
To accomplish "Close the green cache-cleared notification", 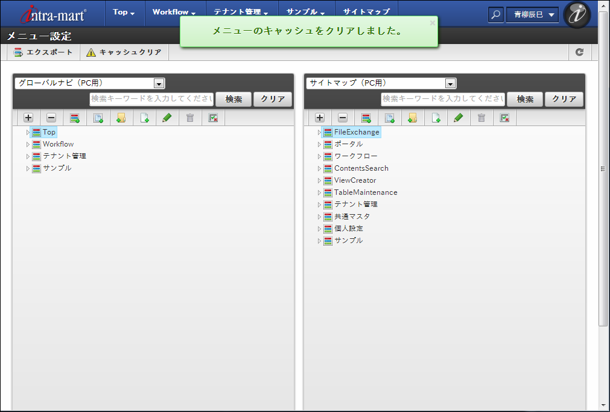I will (x=432, y=23).
